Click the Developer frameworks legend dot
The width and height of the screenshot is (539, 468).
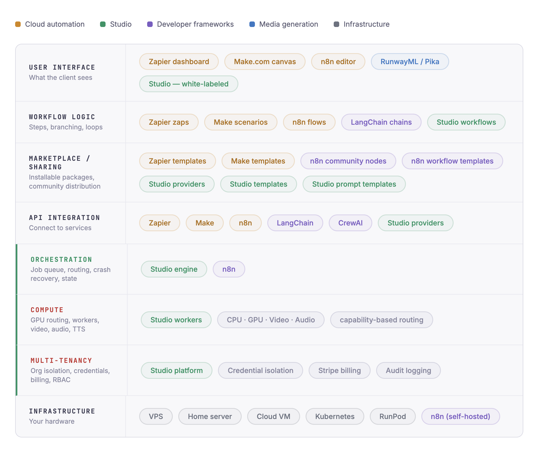pos(150,24)
